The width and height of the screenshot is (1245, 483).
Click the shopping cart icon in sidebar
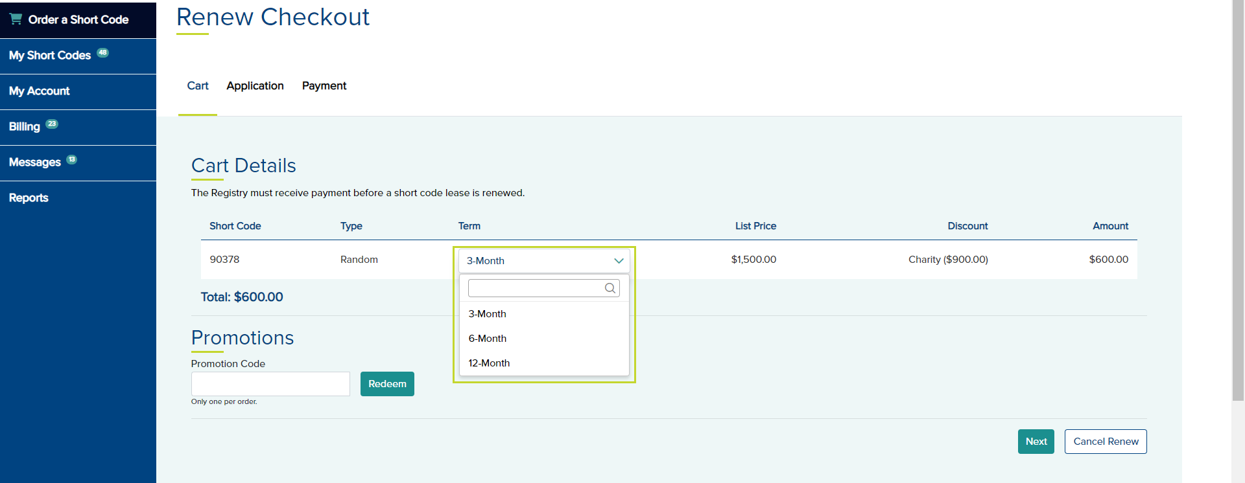click(16, 19)
